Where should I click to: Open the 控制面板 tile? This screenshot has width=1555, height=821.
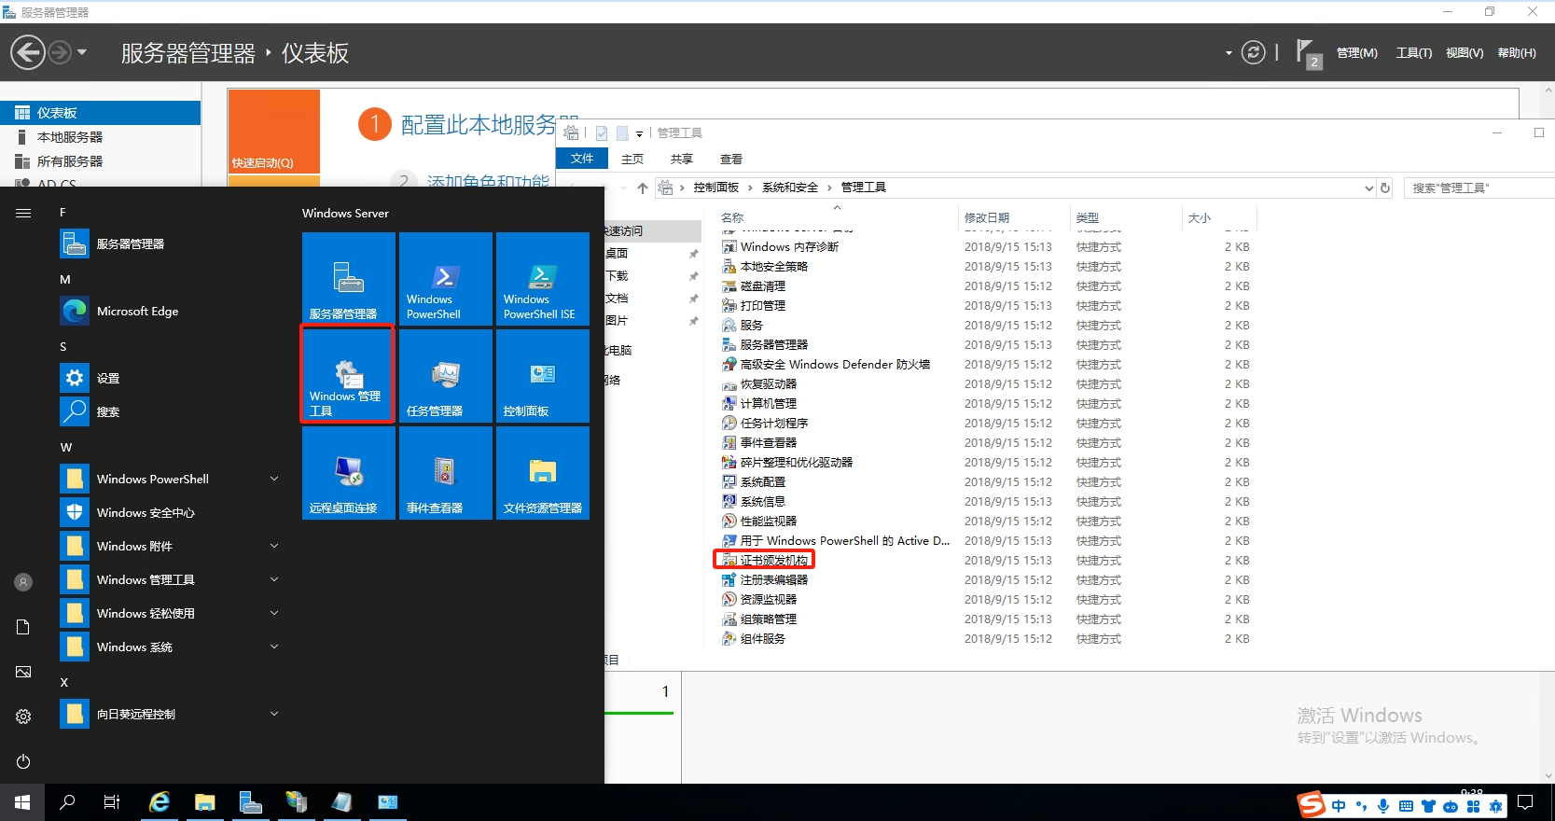tap(542, 376)
